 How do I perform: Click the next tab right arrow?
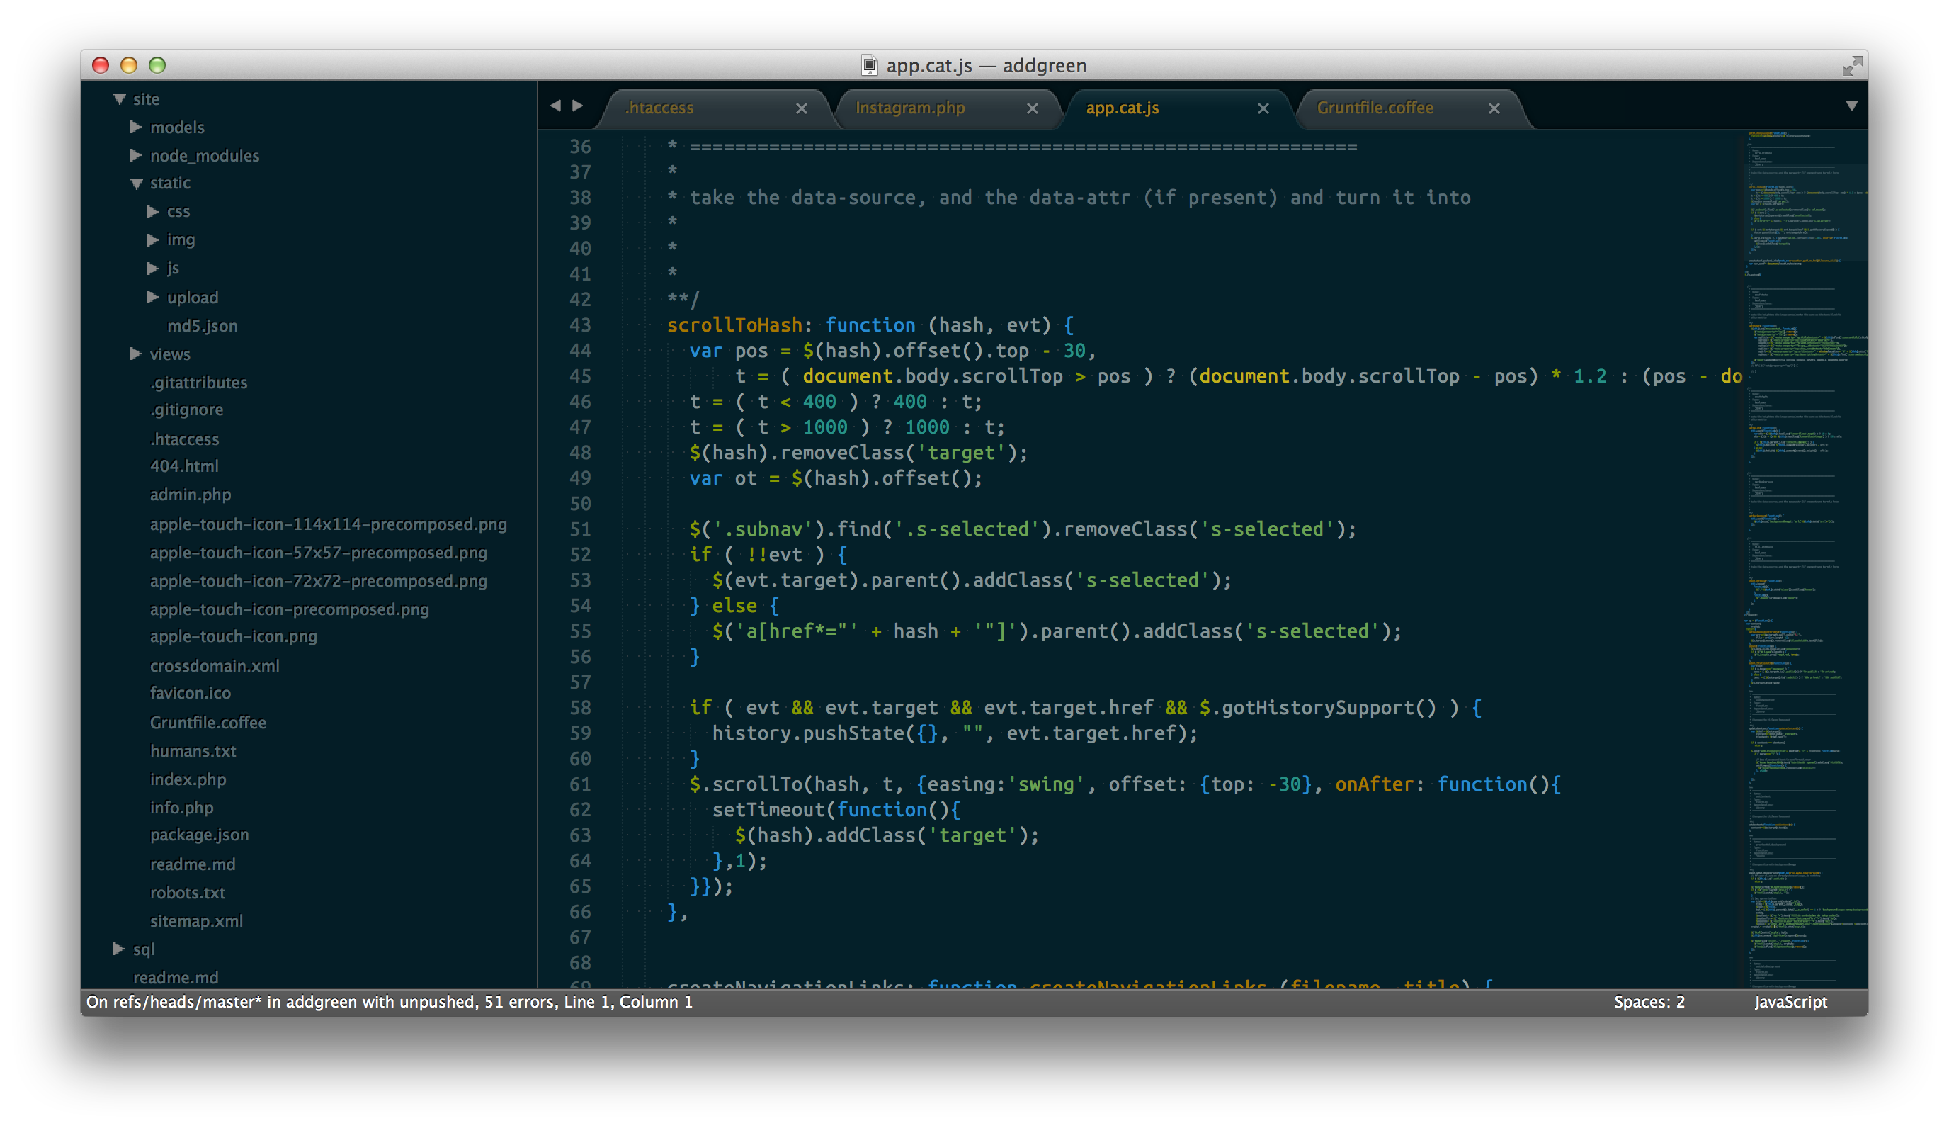[577, 105]
